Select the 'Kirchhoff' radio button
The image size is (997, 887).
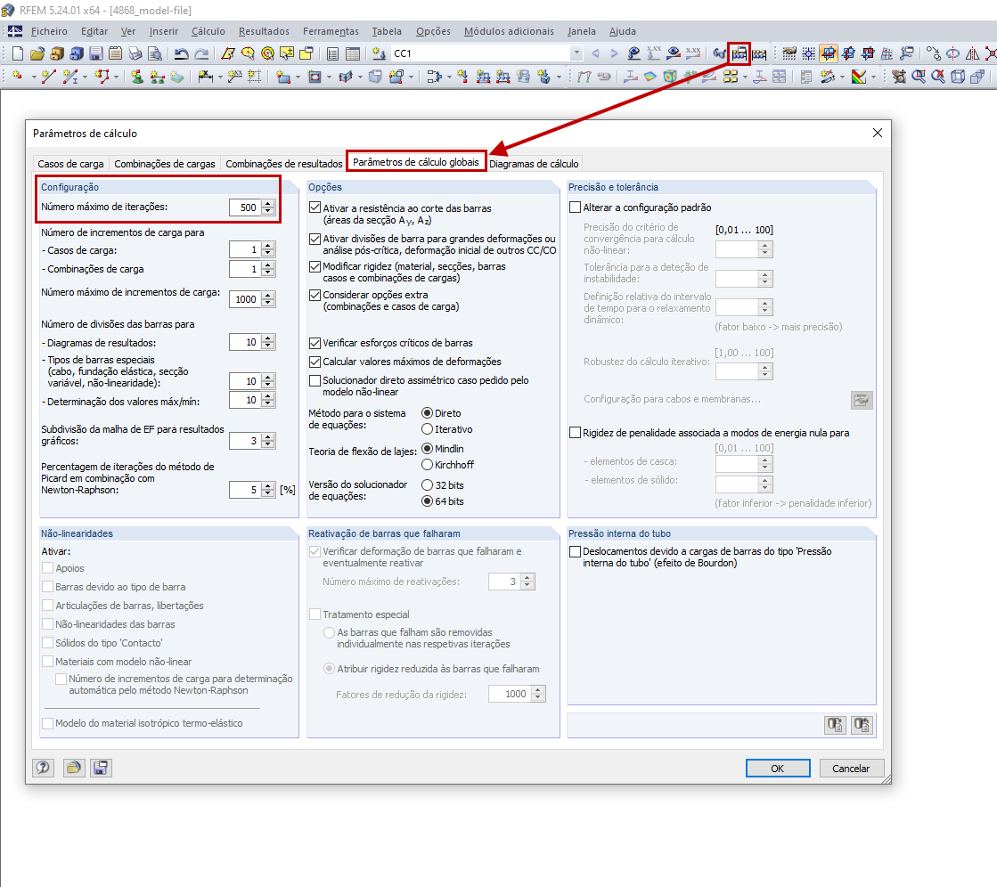point(428,465)
